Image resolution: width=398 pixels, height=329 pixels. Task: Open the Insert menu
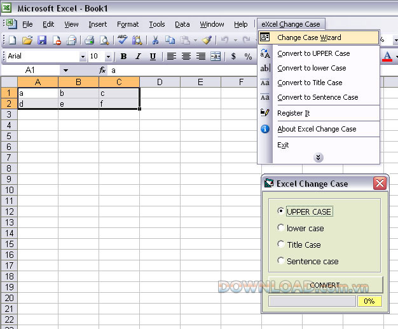coord(98,24)
